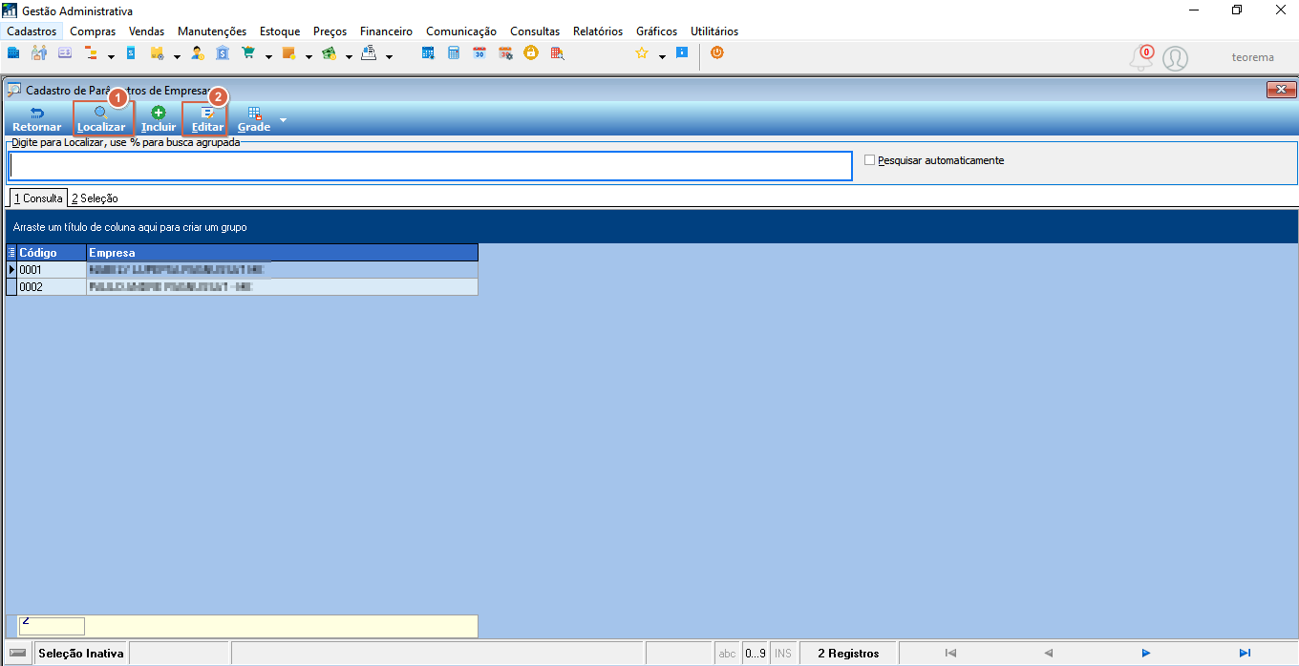Click the Localizar button
Screen dimensions: 1299x666
[x=101, y=119]
